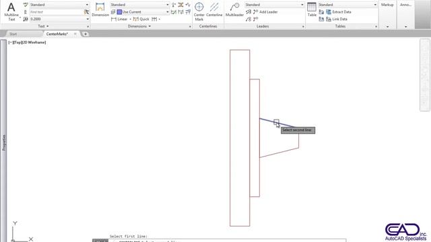Viewport: 431px width, 242px height.
Task: Click the Extract Data label
Action: click(x=341, y=12)
